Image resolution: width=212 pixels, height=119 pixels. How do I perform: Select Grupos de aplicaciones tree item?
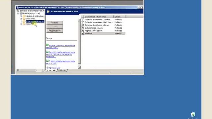pyautogui.click(x=35, y=16)
